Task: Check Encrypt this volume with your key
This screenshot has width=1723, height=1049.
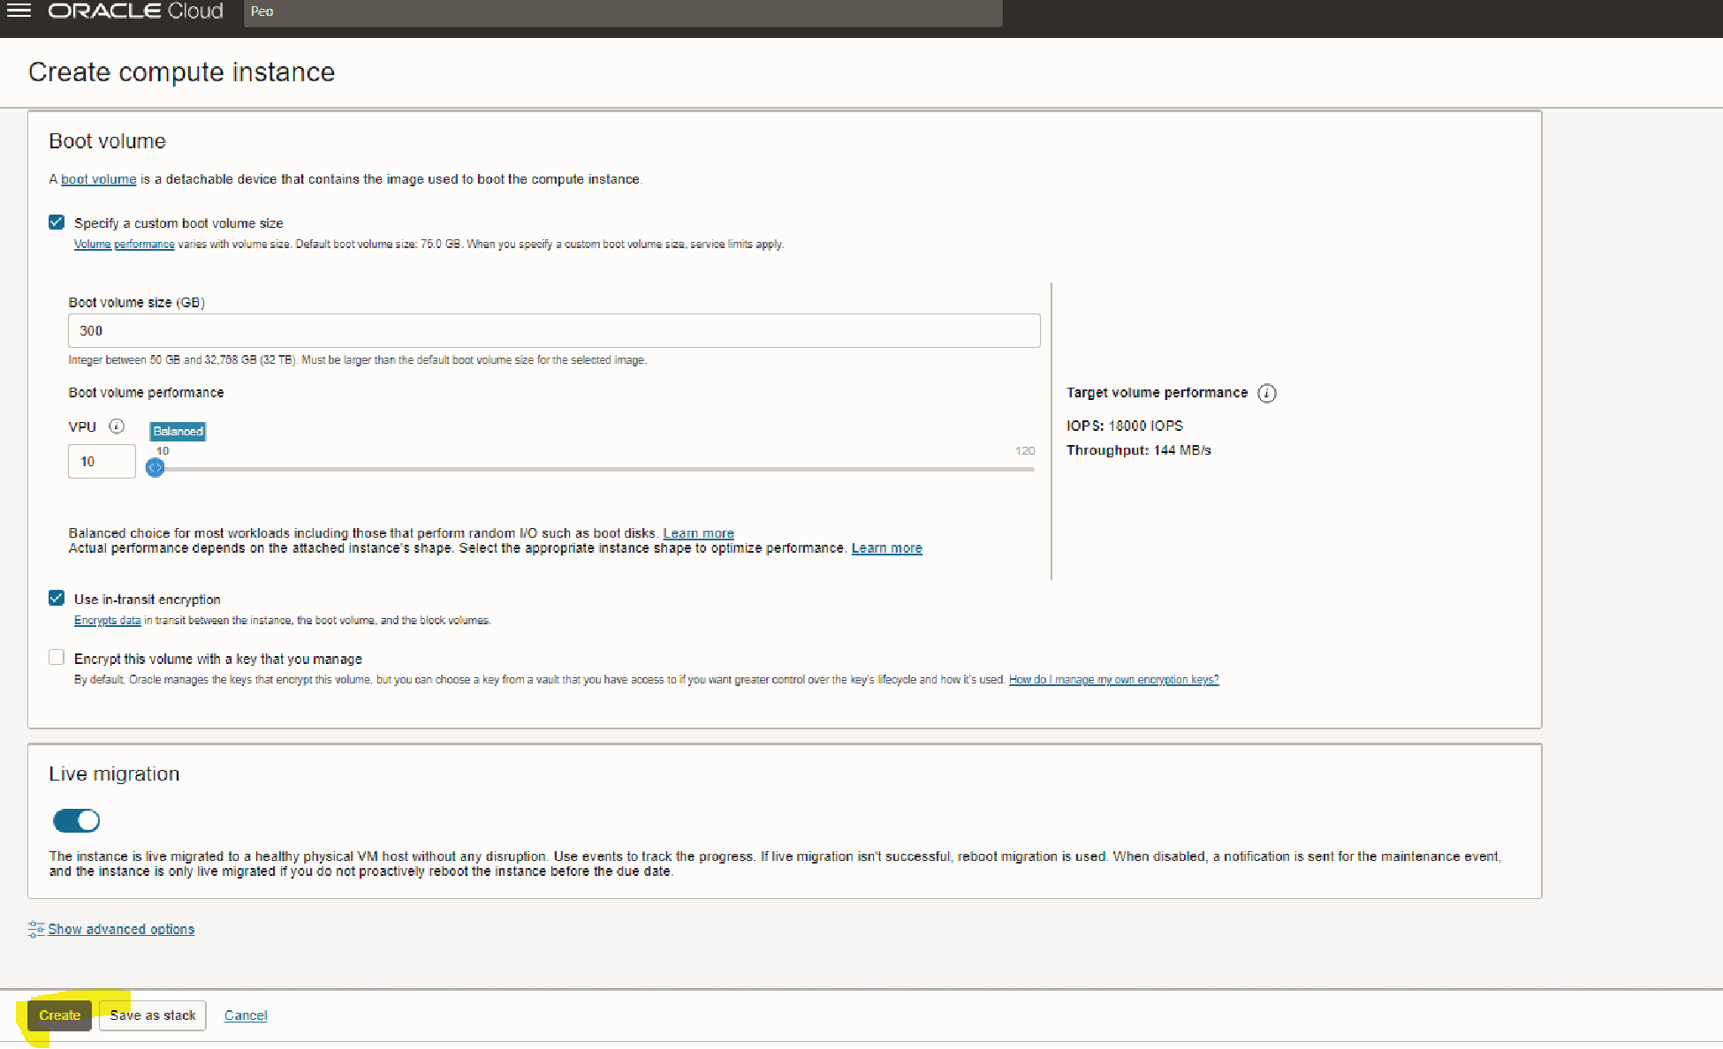Action: (57, 657)
